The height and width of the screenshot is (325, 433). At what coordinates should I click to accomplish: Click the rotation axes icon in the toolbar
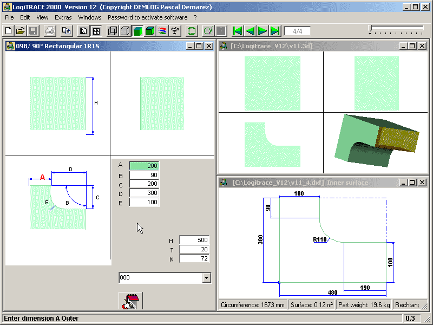(x=174, y=31)
